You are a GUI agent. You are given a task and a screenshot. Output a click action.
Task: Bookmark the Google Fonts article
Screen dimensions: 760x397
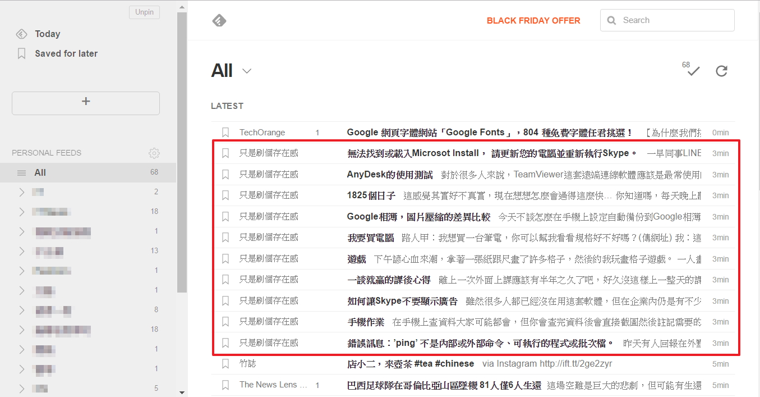[225, 133]
